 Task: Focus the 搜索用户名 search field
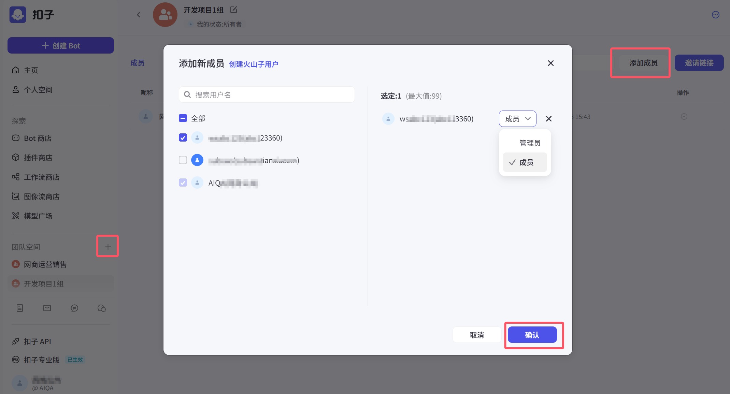pyautogui.click(x=267, y=94)
